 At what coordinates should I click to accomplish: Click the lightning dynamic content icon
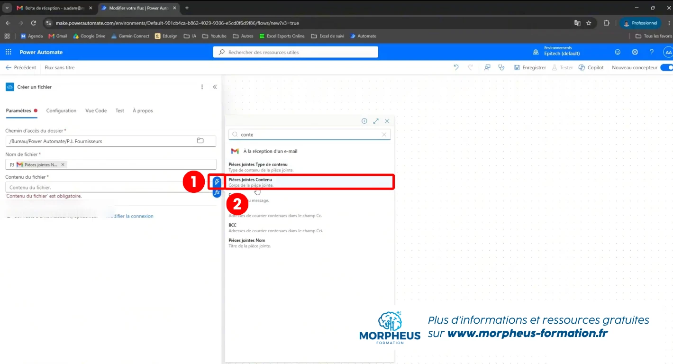click(217, 182)
